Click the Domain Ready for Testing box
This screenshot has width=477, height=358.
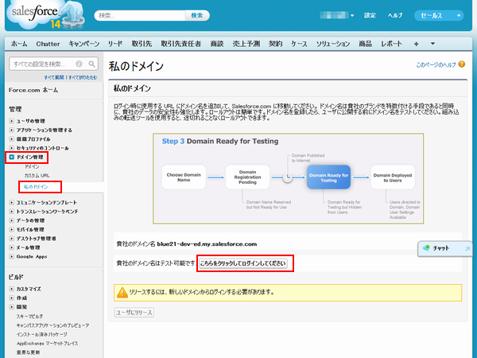point(328,177)
